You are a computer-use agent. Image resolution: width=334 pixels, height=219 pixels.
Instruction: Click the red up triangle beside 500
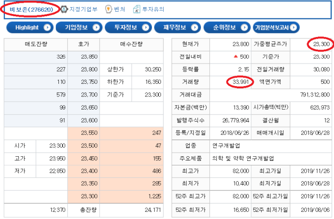(x=236, y=57)
